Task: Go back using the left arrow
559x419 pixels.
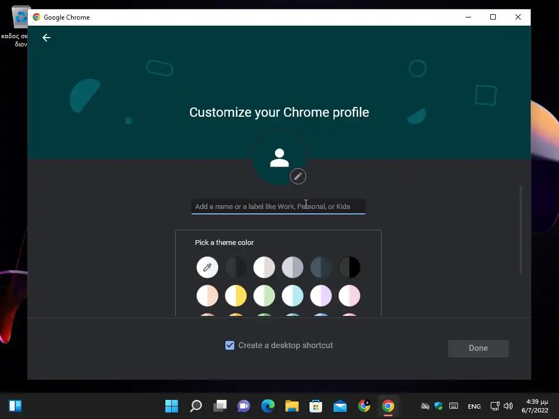Action: click(x=46, y=38)
